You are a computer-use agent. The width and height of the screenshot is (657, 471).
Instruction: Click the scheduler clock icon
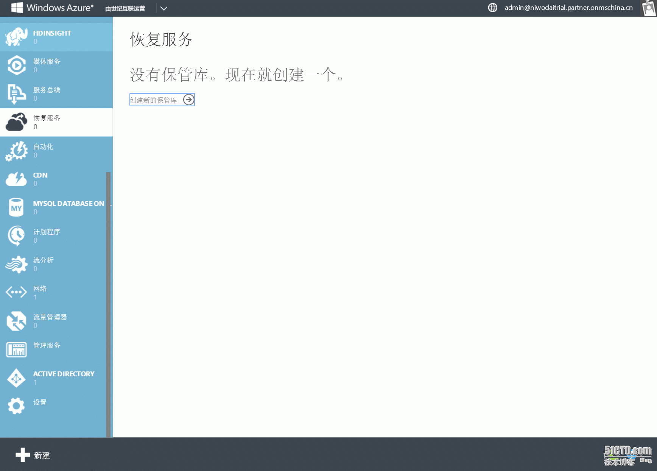tap(16, 235)
